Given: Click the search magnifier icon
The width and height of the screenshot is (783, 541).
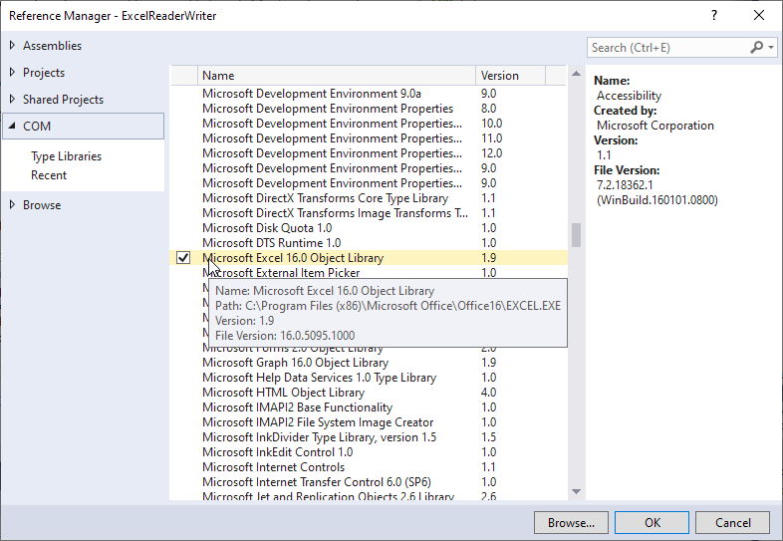Looking at the screenshot, I should (x=757, y=47).
